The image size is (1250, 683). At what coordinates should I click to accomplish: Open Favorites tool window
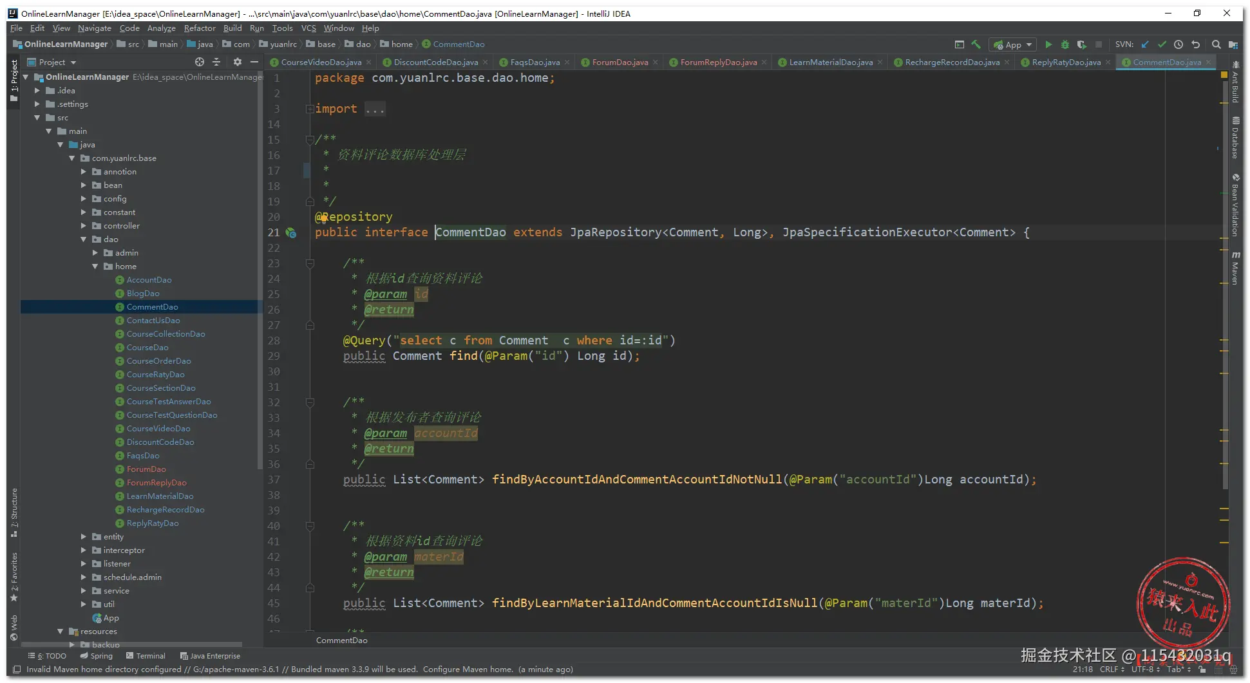point(14,577)
